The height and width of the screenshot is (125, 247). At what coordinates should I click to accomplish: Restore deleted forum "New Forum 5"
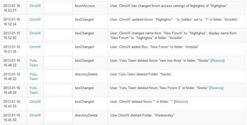217,88
